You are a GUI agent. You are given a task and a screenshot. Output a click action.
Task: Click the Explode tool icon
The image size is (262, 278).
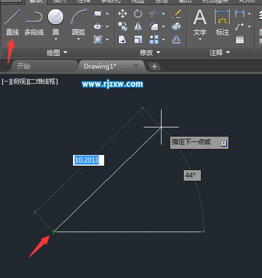[176, 26]
